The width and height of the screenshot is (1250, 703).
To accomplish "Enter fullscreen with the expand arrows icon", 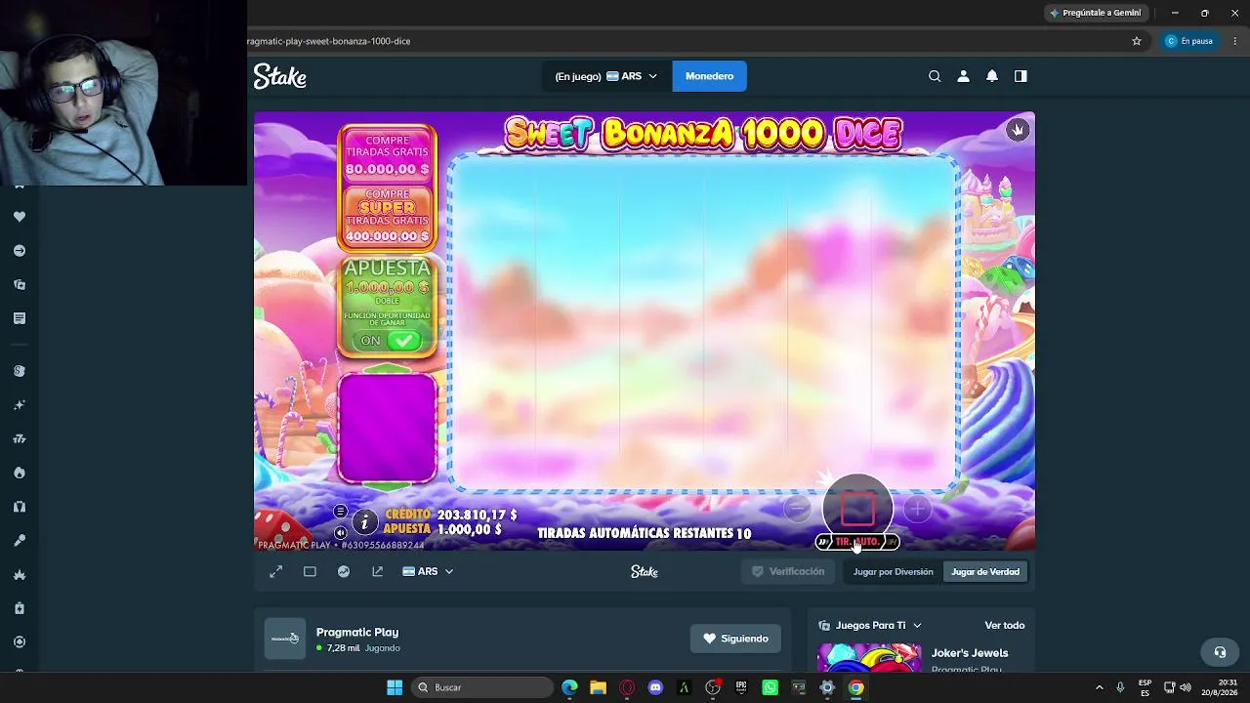I will 276,571.
